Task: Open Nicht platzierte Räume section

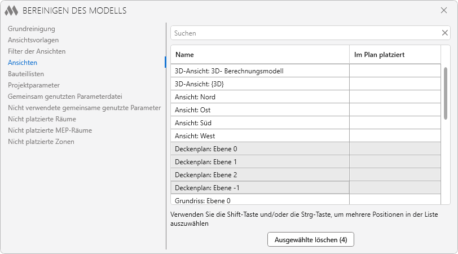Action: [x=42, y=119]
